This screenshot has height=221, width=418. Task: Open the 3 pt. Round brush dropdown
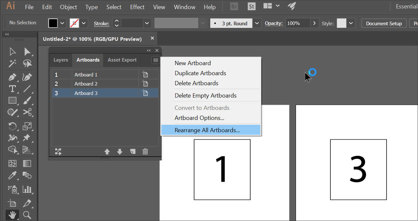[x=257, y=23]
